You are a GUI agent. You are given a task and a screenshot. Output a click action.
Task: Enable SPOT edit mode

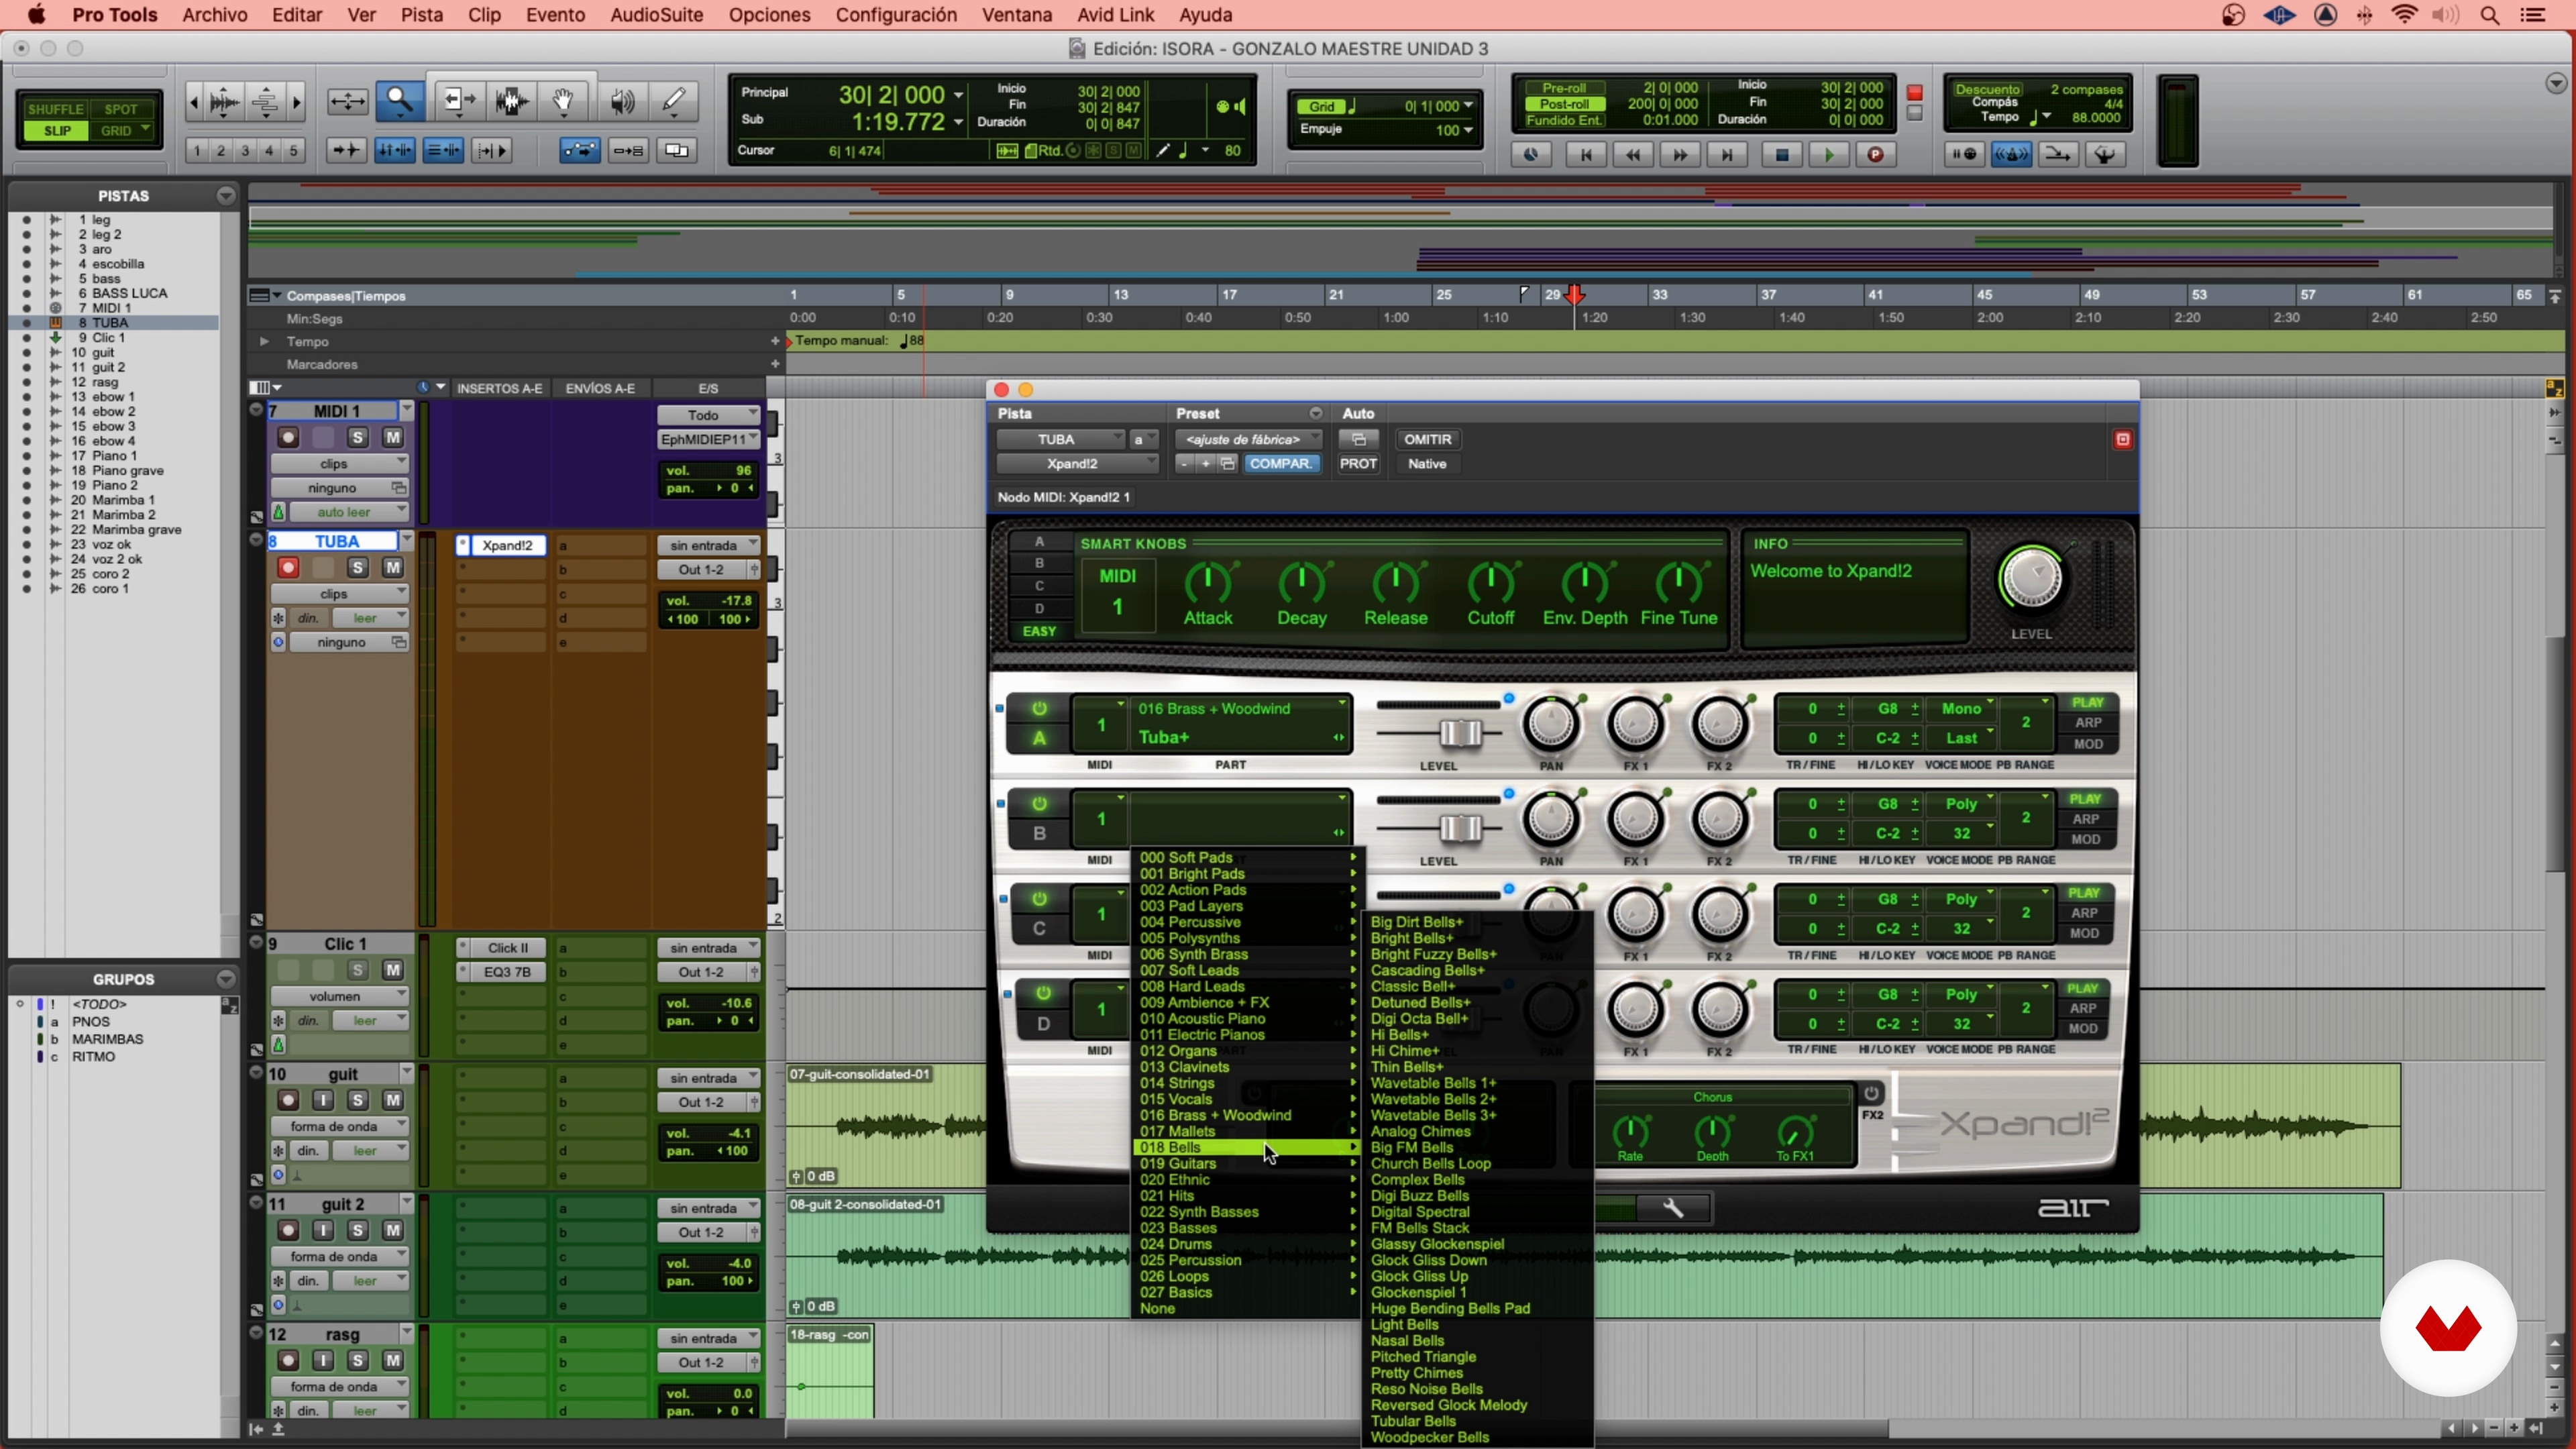(121, 109)
